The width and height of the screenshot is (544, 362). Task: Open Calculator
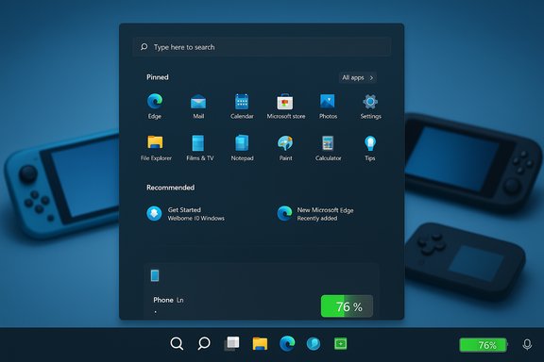pyautogui.click(x=328, y=148)
